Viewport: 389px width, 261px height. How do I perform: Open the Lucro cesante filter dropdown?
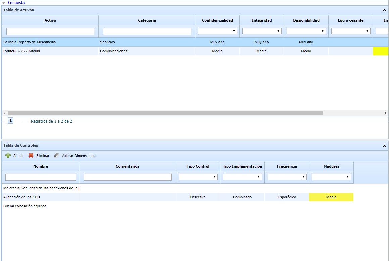point(351,31)
